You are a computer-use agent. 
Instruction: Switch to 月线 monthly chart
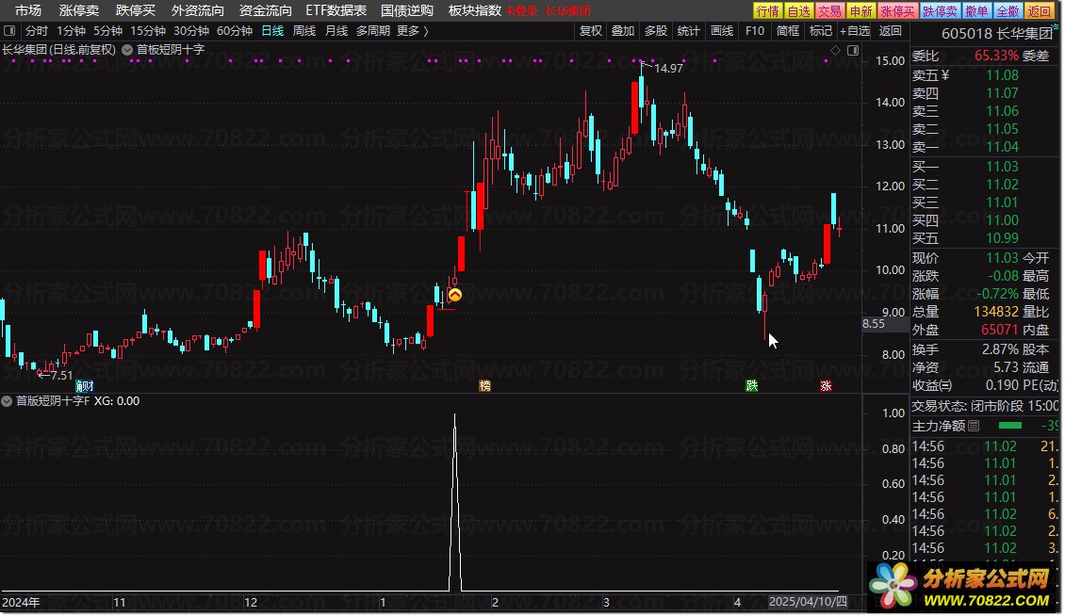point(336,30)
